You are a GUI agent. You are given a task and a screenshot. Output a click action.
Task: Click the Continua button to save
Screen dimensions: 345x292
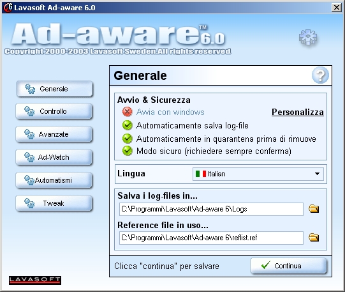tap(288, 266)
